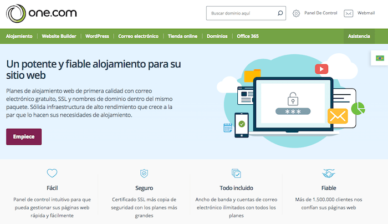Click the Todo incluido heading
The height and width of the screenshot is (224, 388).
click(x=236, y=188)
